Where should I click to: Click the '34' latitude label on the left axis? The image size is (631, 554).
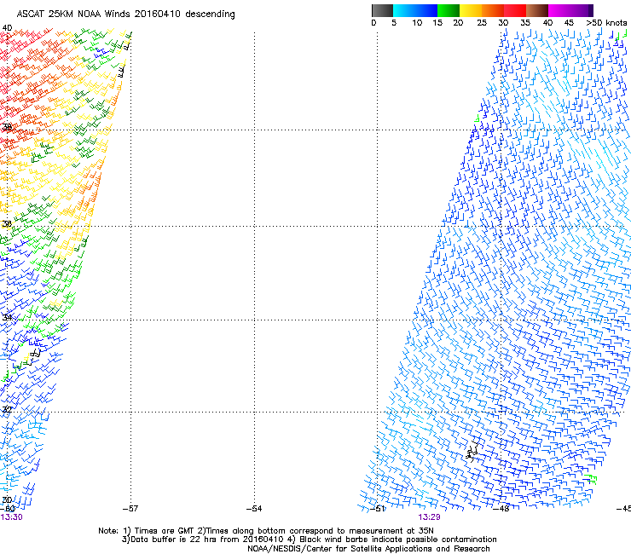click(x=7, y=317)
